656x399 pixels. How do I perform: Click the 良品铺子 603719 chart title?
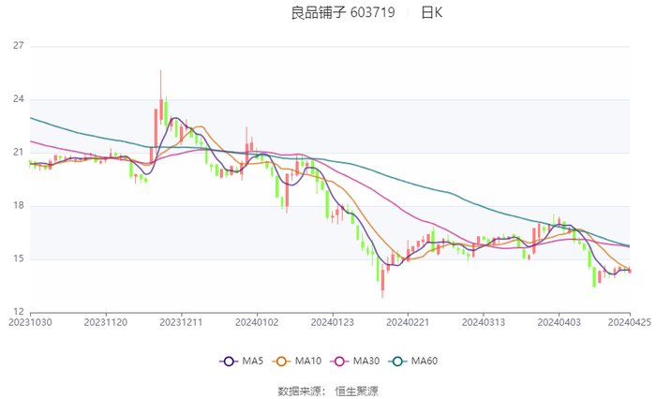point(343,13)
